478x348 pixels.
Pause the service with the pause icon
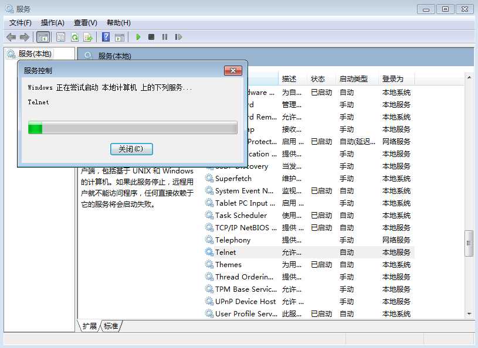coord(165,37)
